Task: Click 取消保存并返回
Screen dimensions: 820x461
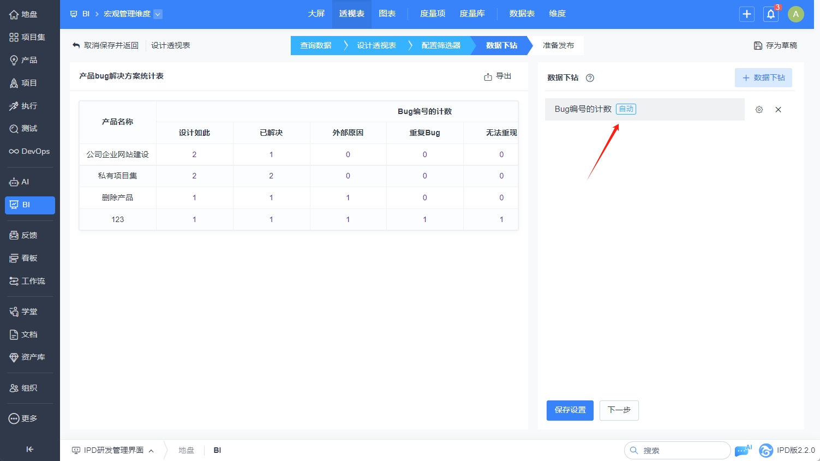Action: click(x=105, y=45)
